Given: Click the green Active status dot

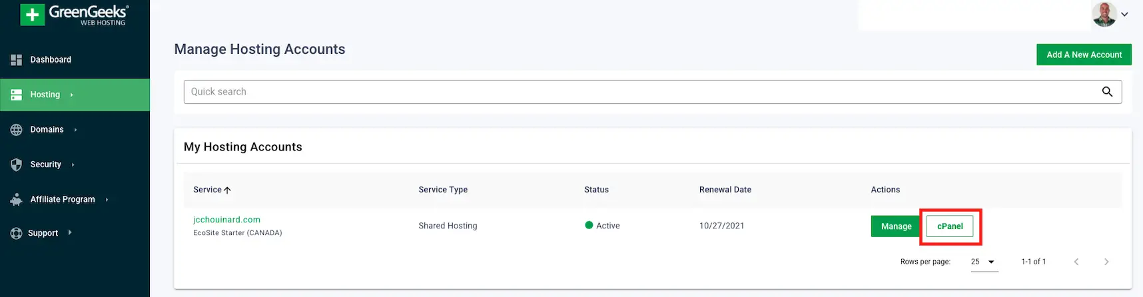Looking at the screenshot, I should point(589,225).
